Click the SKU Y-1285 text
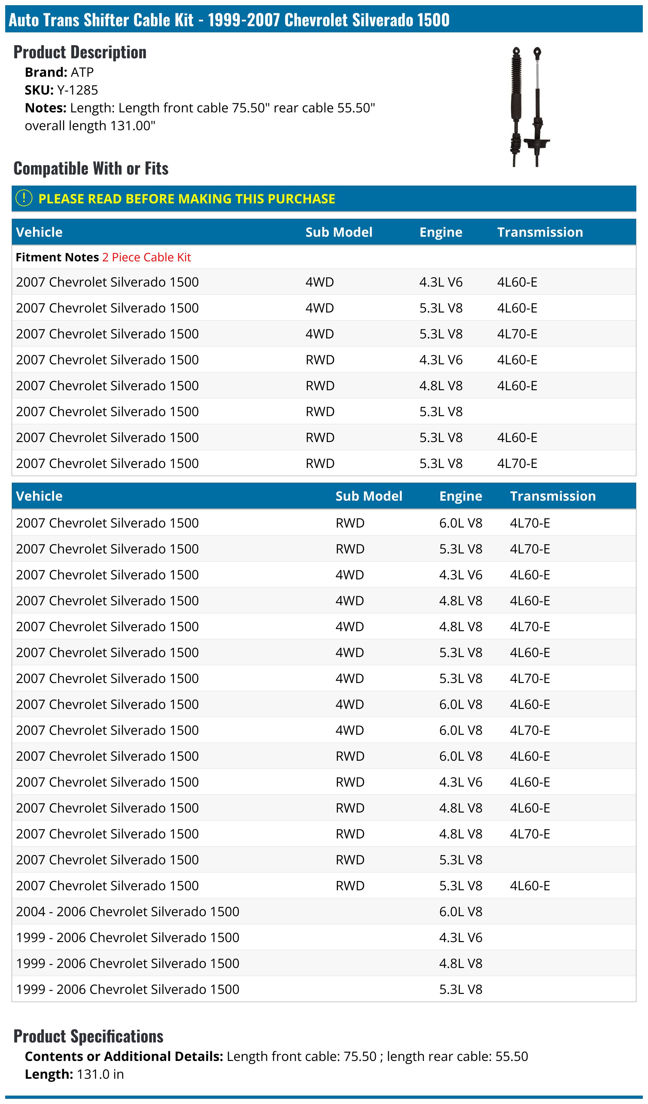The image size is (648, 1104). 61,90
